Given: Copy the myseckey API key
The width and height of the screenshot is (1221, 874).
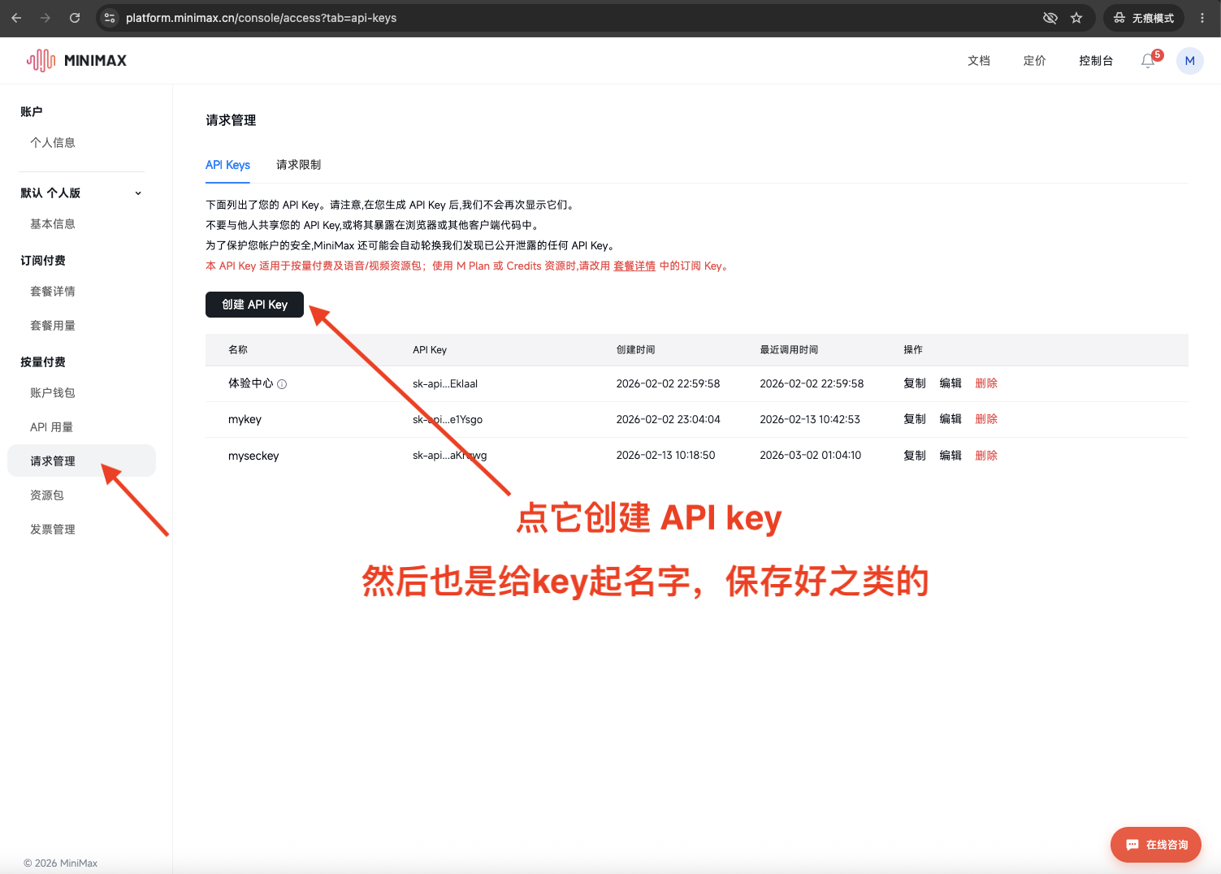Looking at the screenshot, I should 915,456.
